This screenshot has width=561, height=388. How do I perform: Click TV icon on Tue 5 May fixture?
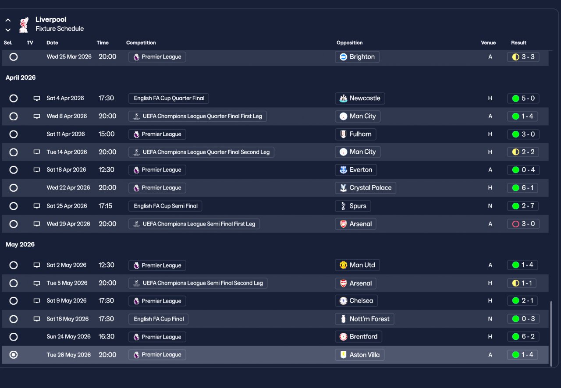pyautogui.click(x=37, y=283)
